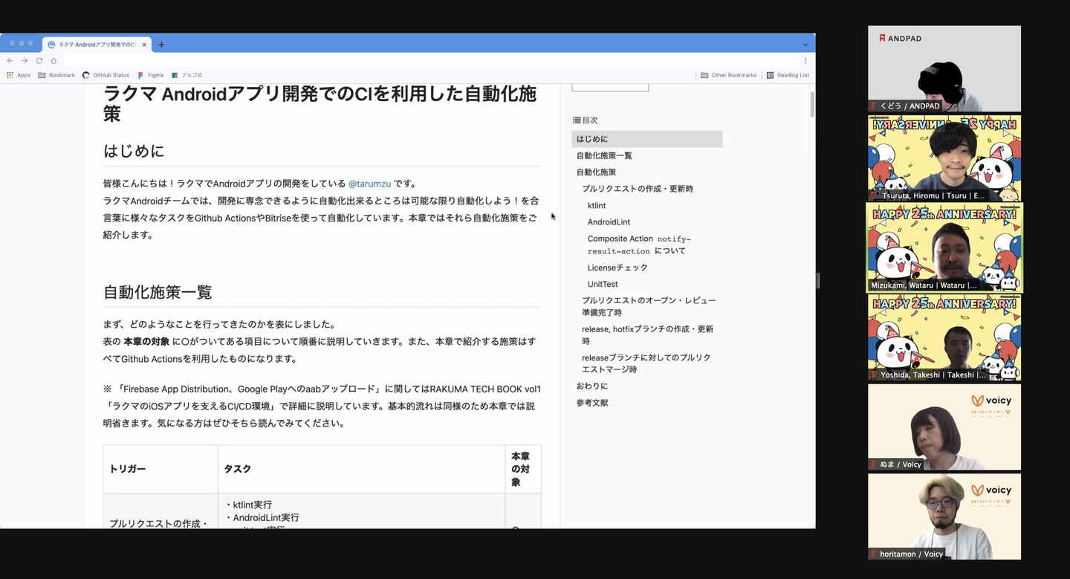Jump to 自動化施策一覧 in table of contents
The width and height of the screenshot is (1070, 579).
604,155
